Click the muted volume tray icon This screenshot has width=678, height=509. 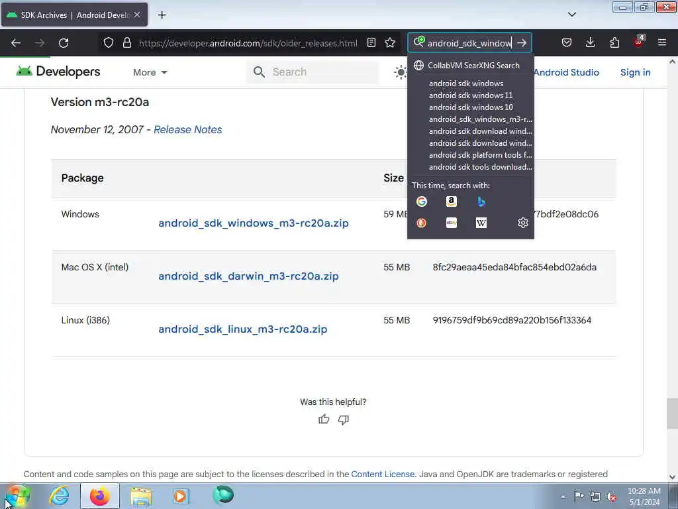(x=611, y=496)
